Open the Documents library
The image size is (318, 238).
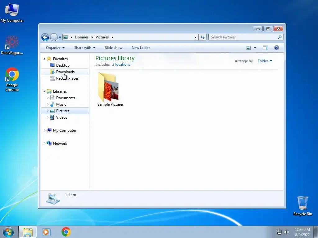(x=66, y=98)
